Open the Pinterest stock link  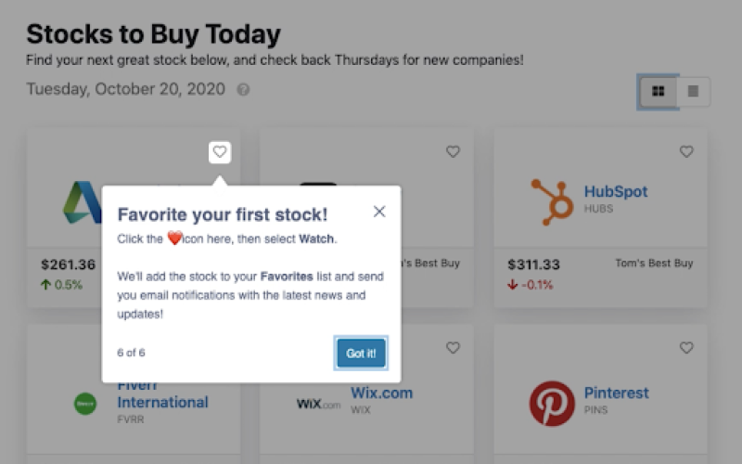(616, 393)
